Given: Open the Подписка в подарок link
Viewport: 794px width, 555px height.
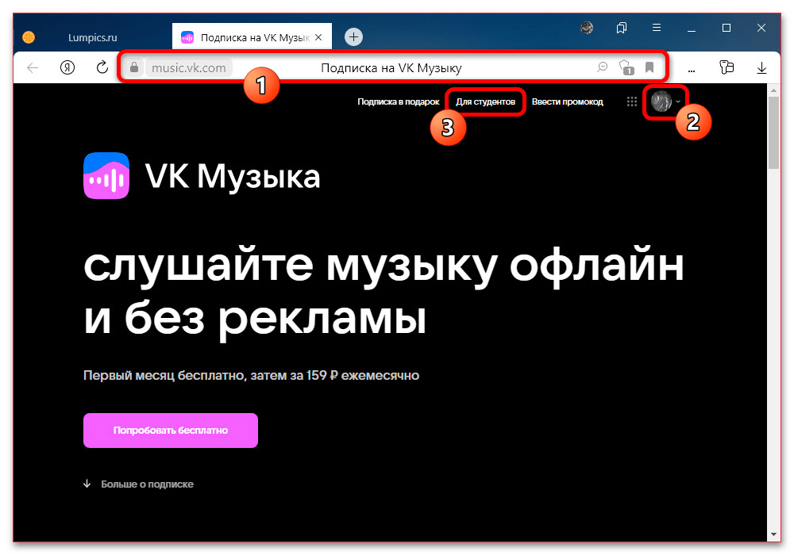Looking at the screenshot, I should (x=398, y=101).
